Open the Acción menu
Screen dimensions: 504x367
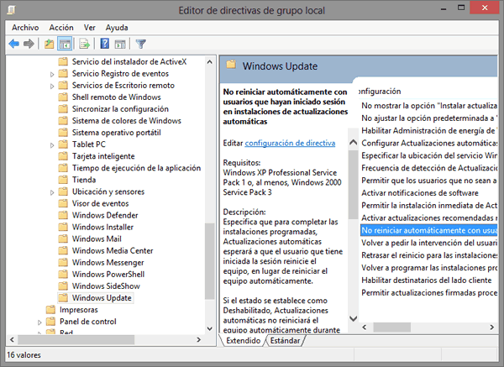[61, 28]
